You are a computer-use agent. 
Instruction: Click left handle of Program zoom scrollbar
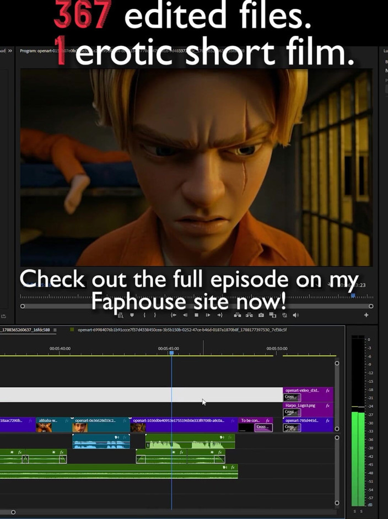(23, 306)
